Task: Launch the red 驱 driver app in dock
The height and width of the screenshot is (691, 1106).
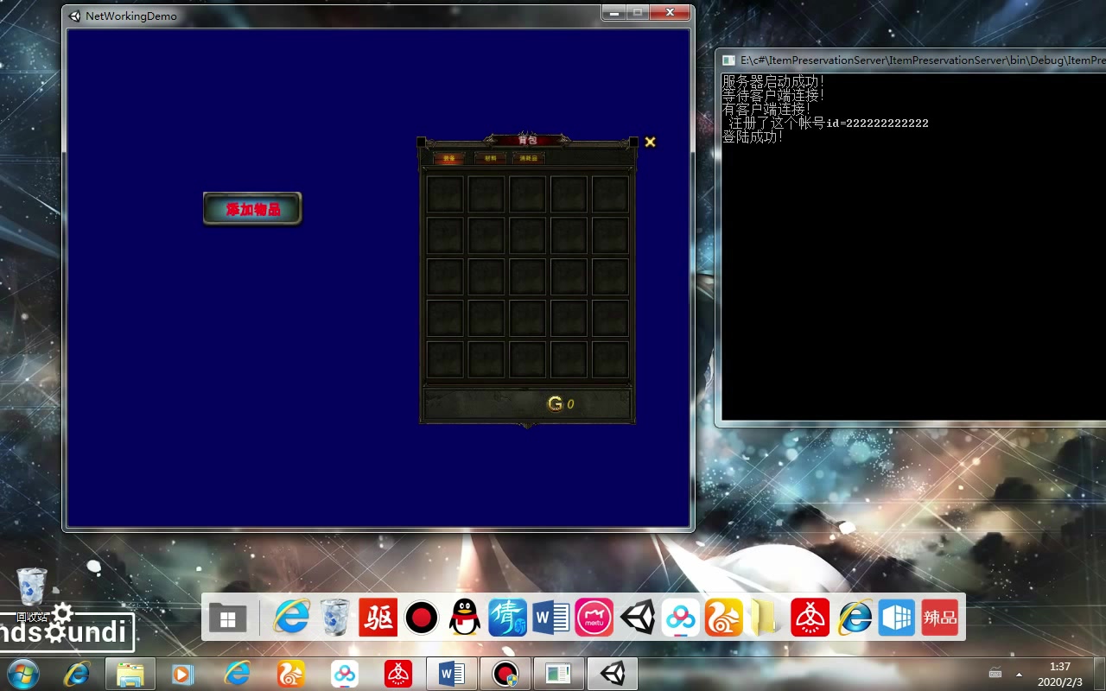Action: tap(378, 618)
